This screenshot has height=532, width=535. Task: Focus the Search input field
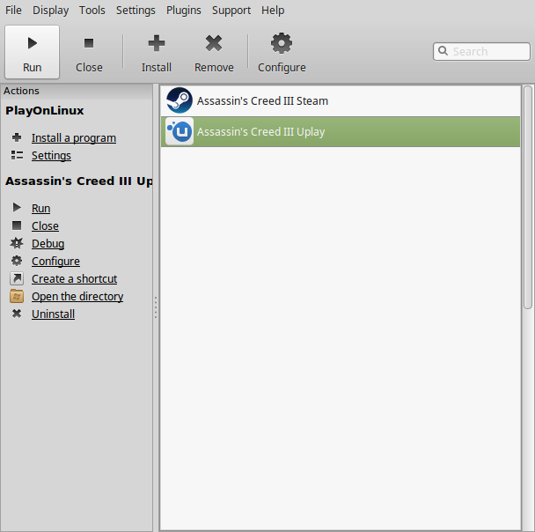click(x=481, y=52)
